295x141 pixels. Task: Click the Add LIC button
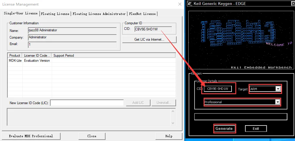coord(138,103)
